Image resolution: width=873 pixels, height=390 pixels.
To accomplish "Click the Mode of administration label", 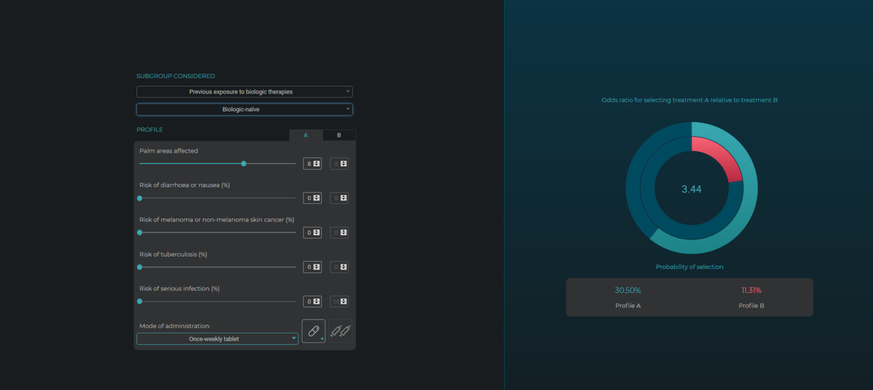I will click(175, 326).
